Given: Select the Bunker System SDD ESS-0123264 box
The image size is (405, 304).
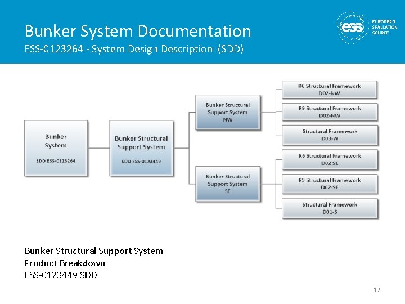Looking at the screenshot, I should click(56, 148).
